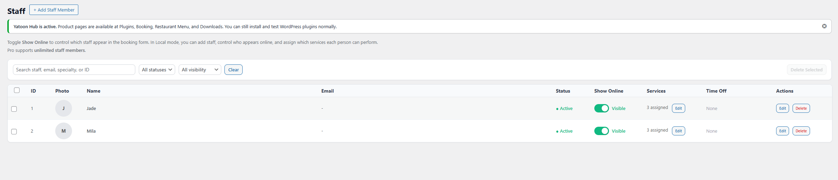This screenshot has height=180, width=838.
Task: Toggle Show Online switch for Jade
Action: click(601, 108)
